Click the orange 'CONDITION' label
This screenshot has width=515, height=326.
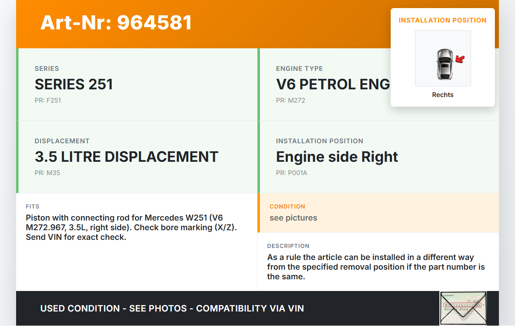pos(287,206)
